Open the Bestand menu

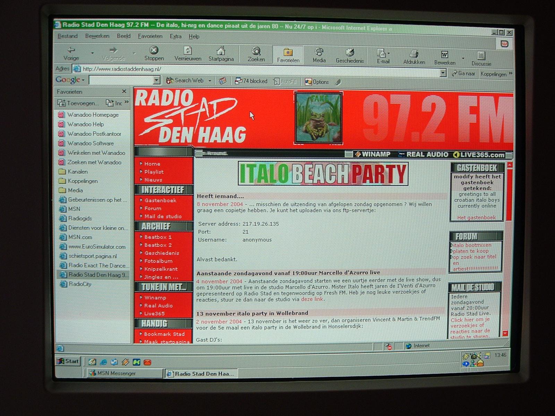pos(67,36)
